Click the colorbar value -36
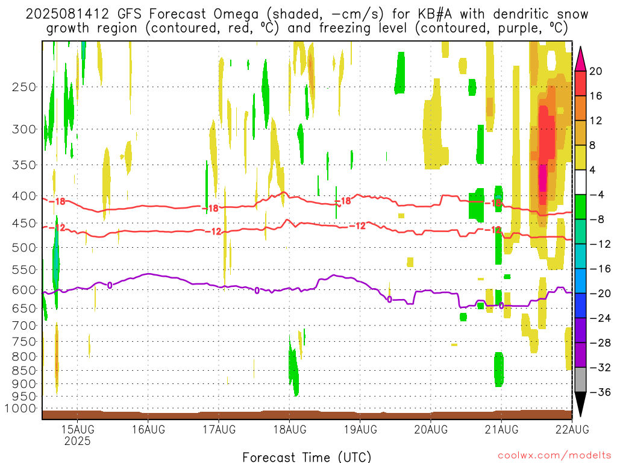Viewport: 617px width, 463px height. tap(600, 392)
